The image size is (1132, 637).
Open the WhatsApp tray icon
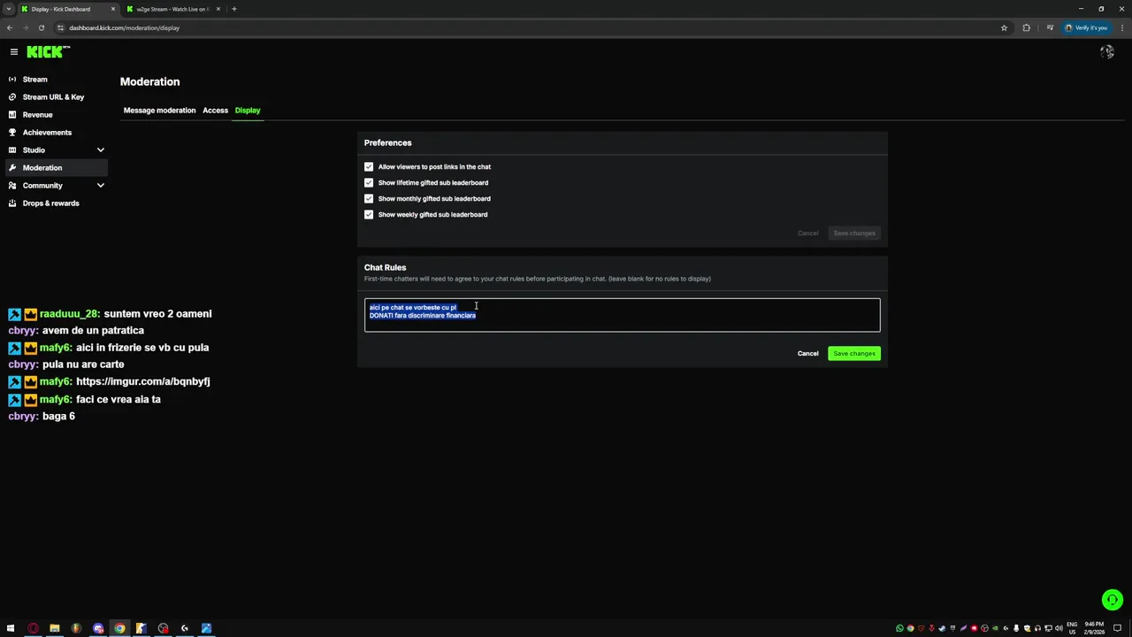(x=899, y=628)
